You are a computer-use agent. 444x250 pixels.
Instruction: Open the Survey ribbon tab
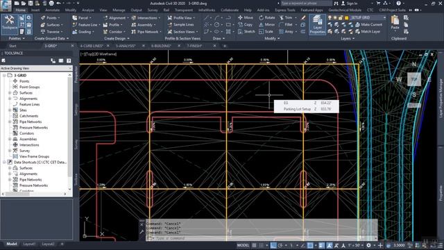click(x=153, y=10)
